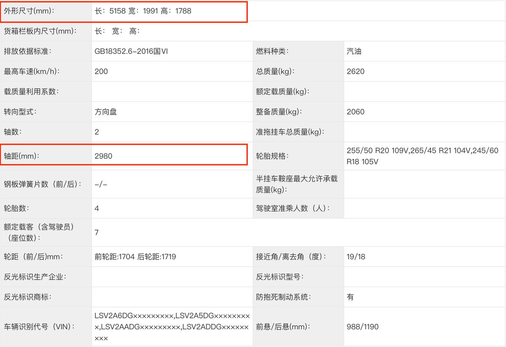Select the 2980 wheelbase value
506x347 pixels.
[104, 156]
